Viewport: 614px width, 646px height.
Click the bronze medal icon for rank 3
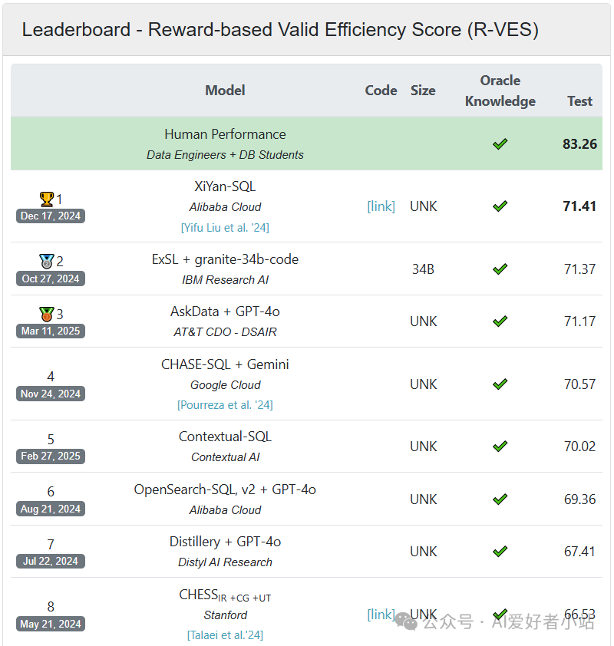point(46,314)
